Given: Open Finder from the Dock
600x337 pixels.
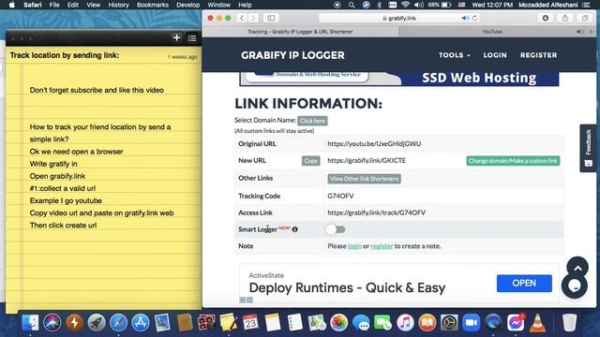Looking at the screenshot, I should pos(30,323).
